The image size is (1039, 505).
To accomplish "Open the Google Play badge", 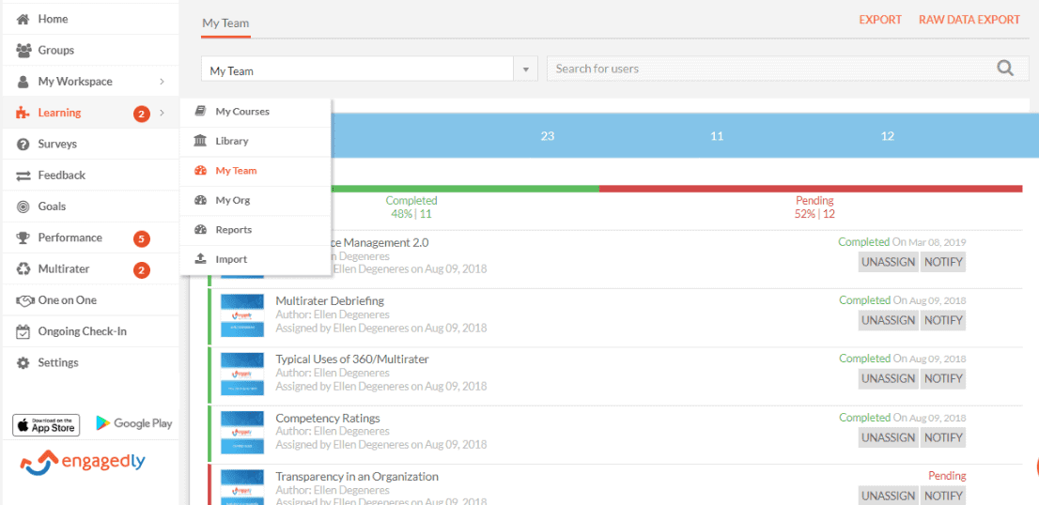I will [x=133, y=423].
